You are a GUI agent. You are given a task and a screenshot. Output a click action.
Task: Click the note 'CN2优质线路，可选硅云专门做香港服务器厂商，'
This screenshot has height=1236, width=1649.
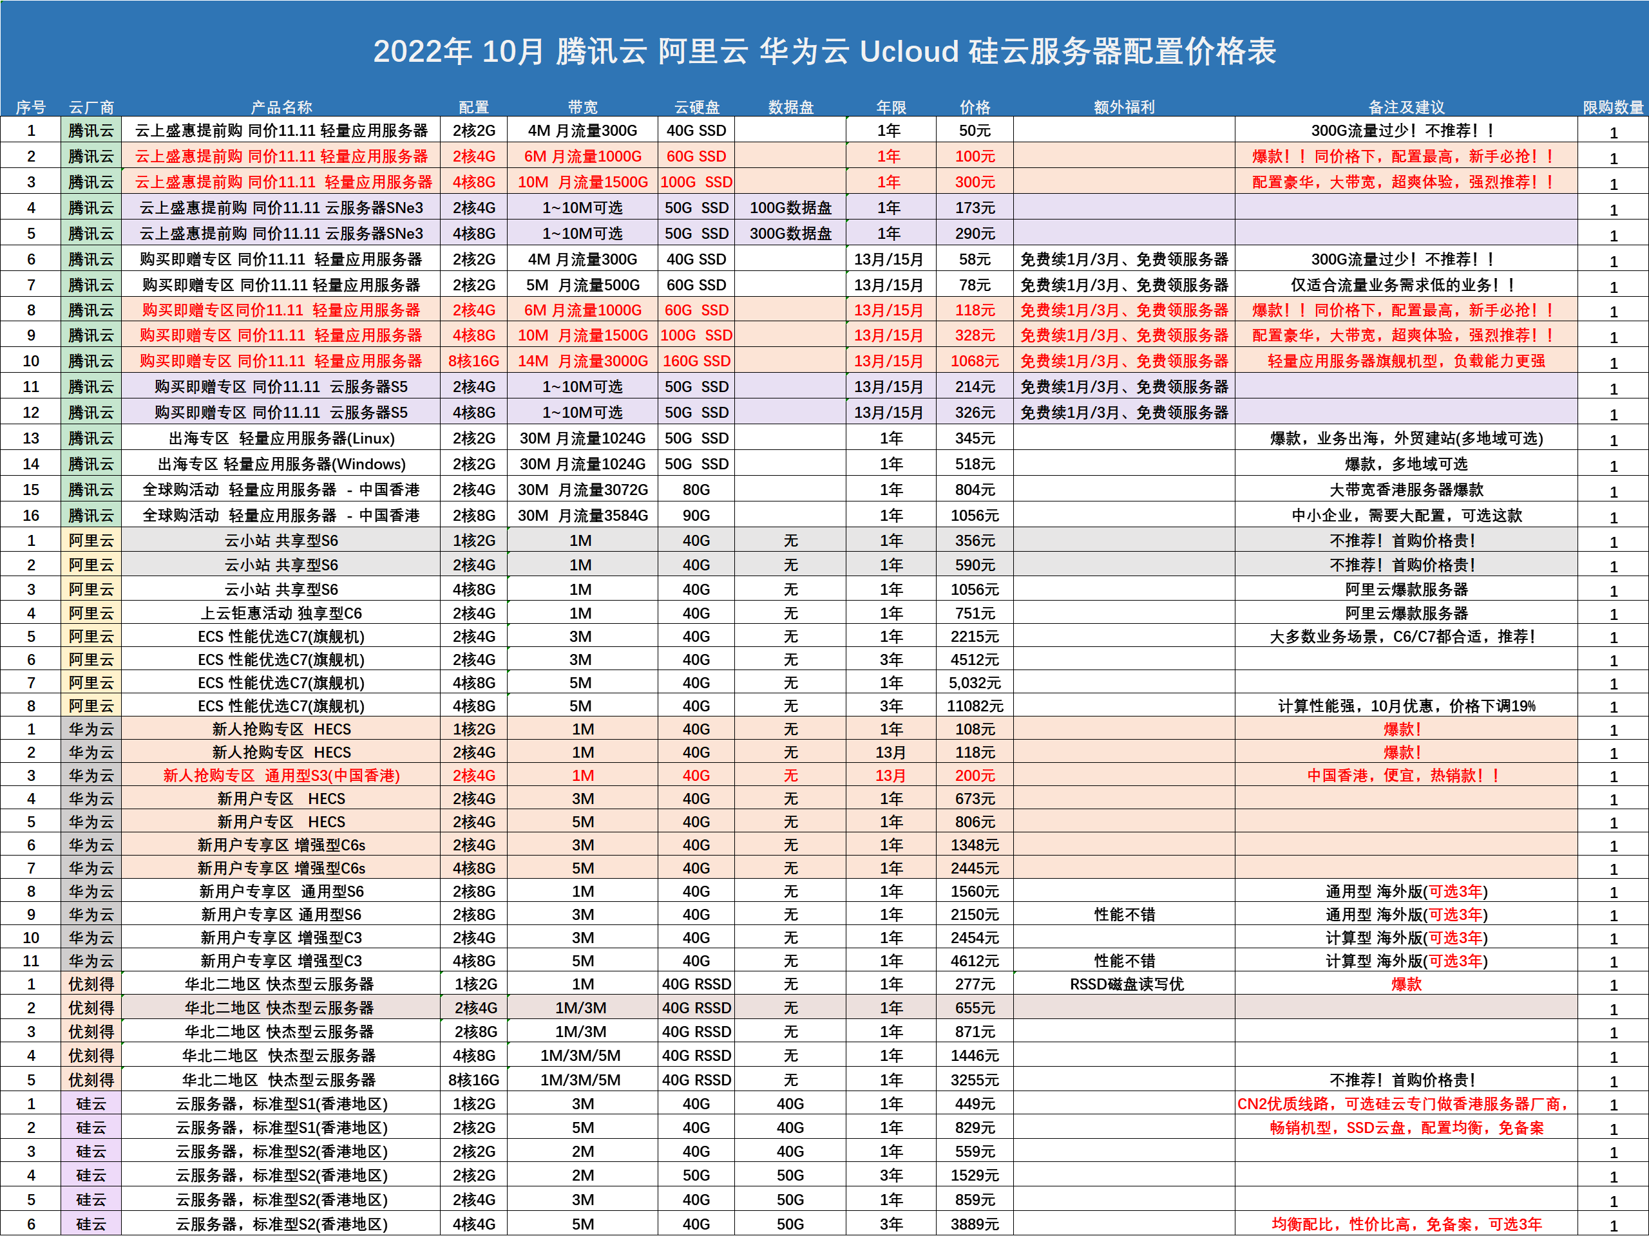click(x=1406, y=1104)
